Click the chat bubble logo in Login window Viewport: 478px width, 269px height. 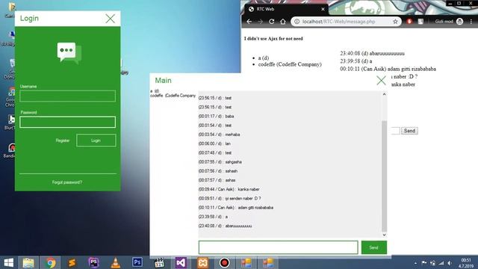69,53
